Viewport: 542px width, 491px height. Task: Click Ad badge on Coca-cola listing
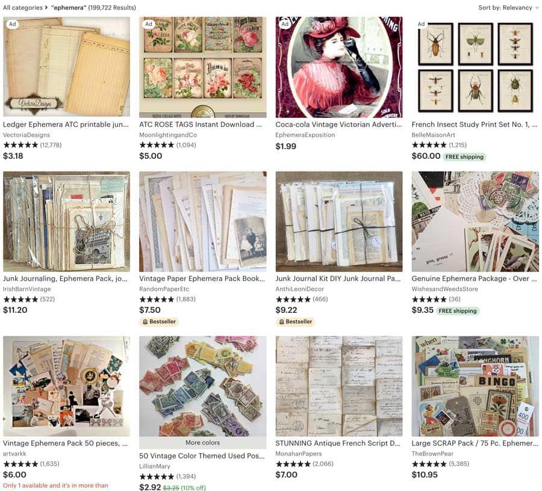pos(284,24)
